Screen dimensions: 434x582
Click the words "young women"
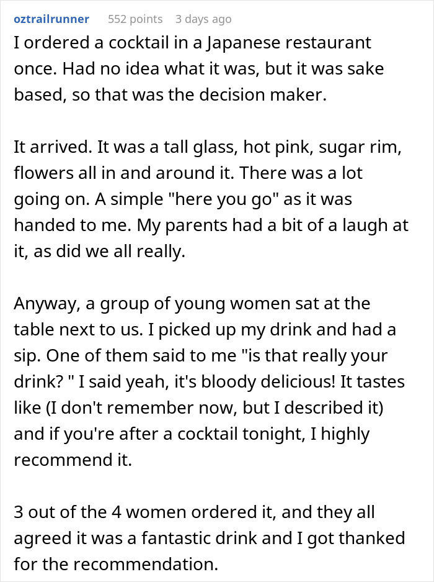coord(247,304)
